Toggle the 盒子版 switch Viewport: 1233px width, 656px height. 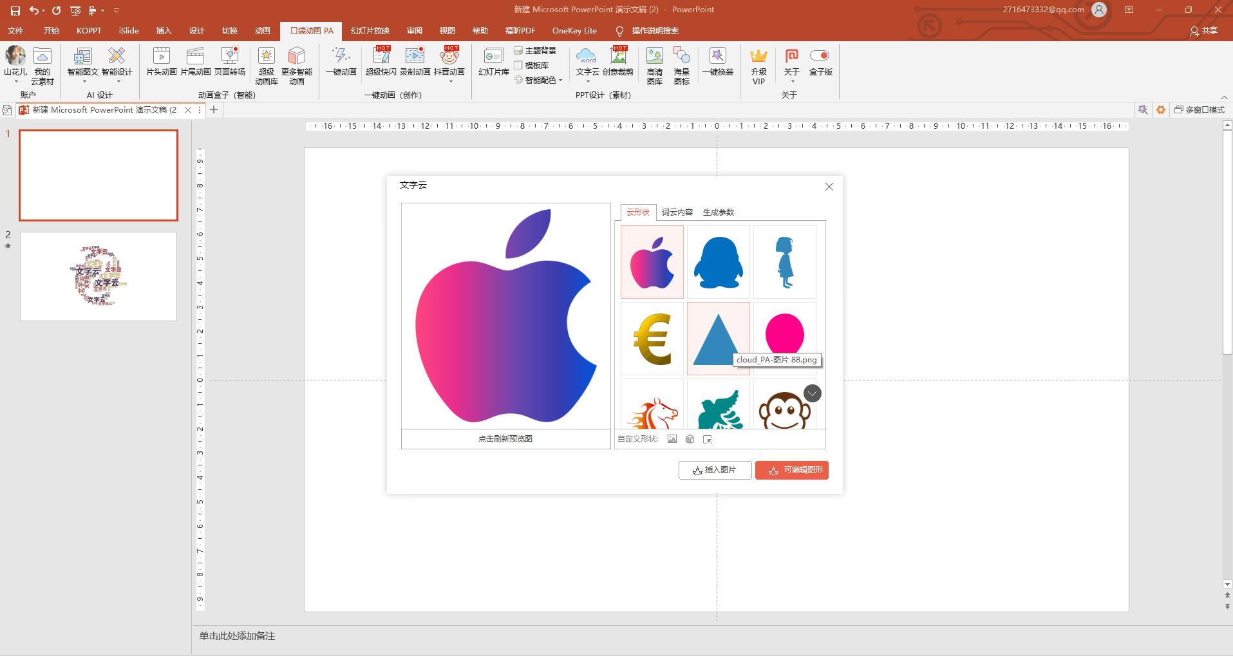coord(820,56)
